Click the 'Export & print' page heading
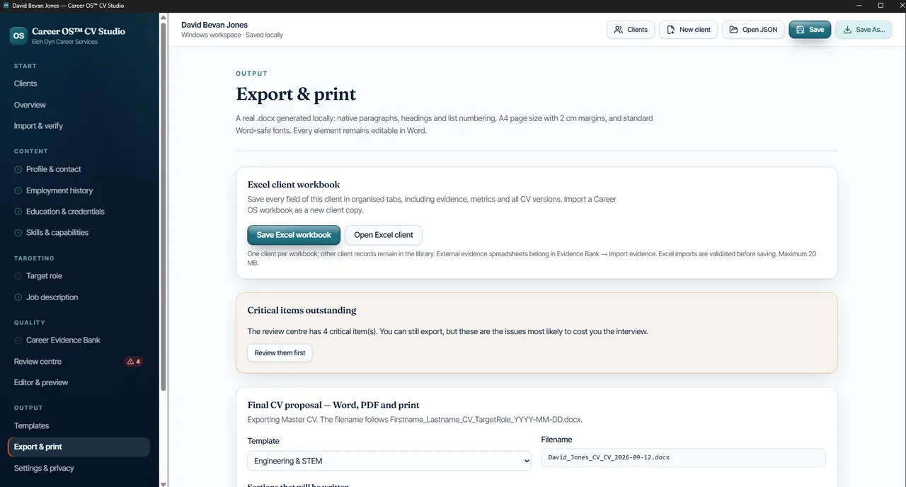Image resolution: width=906 pixels, height=487 pixels. click(x=296, y=94)
